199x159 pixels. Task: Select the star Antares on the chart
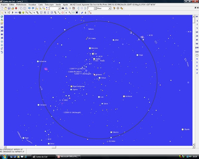[x=95, y=75]
